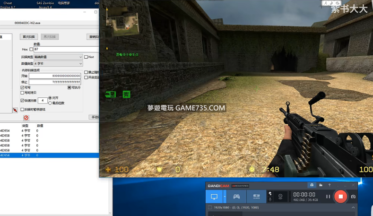This screenshot has width=373, height=216.
Task: Click the UNREGISTERED label in Bandicam
Action: [x=240, y=186]
